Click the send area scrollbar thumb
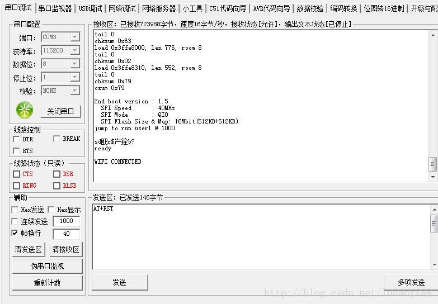The height and width of the screenshot is (304, 438). coord(434,224)
